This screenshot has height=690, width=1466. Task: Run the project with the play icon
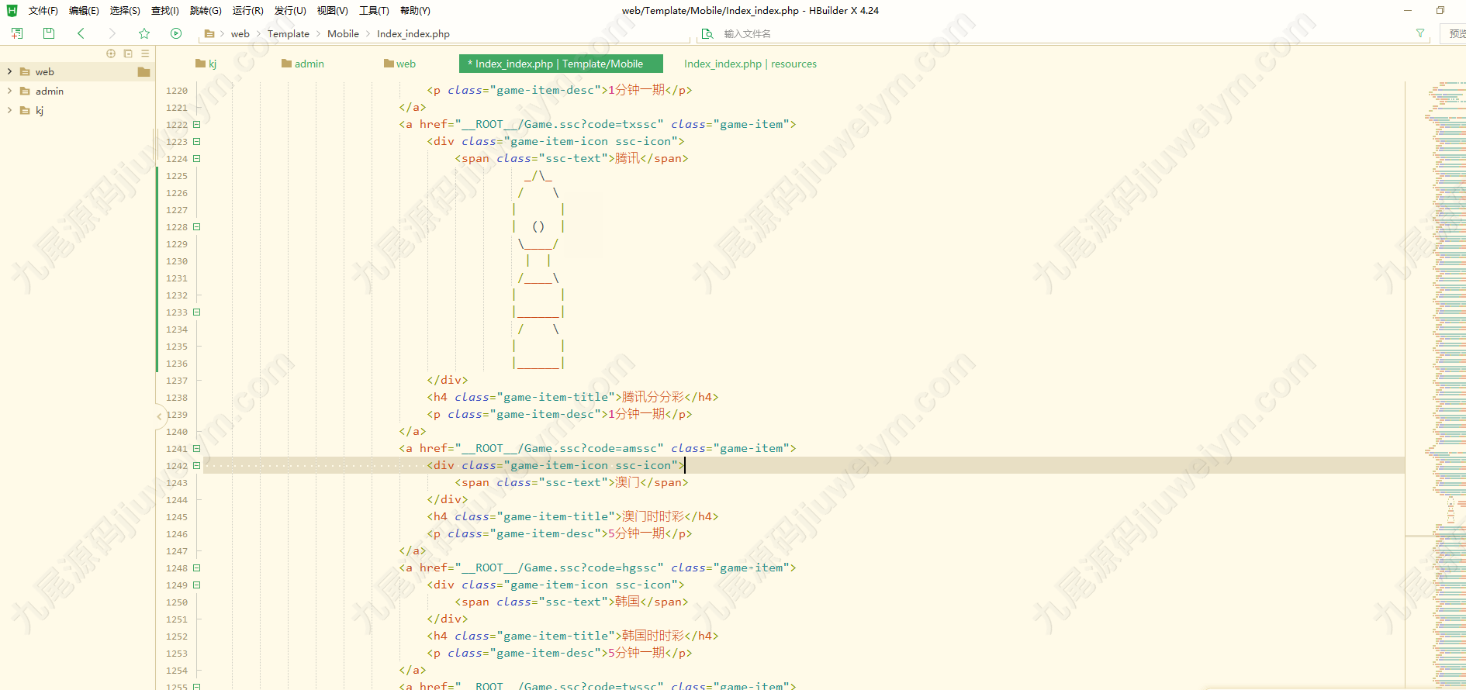(x=176, y=33)
